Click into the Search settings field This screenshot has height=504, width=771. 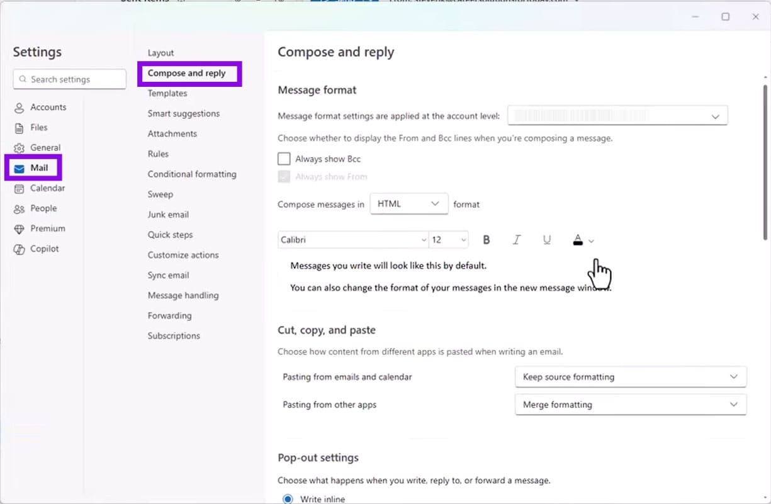pos(69,79)
